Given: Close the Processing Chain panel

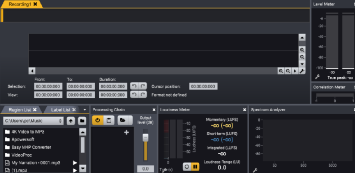Looking at the screenshot, I should click(154, 110).
